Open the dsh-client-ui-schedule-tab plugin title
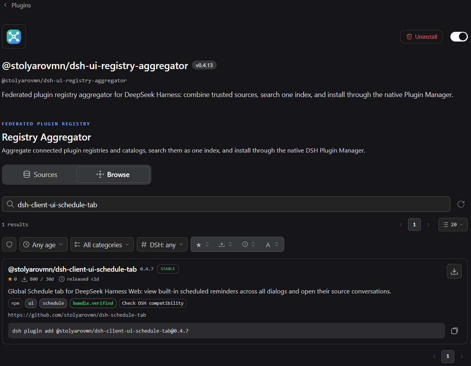471x366 pixels. point(72,269)
